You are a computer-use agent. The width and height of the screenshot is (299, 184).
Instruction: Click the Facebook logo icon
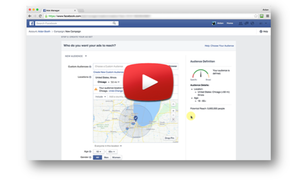tap(31, 23)
